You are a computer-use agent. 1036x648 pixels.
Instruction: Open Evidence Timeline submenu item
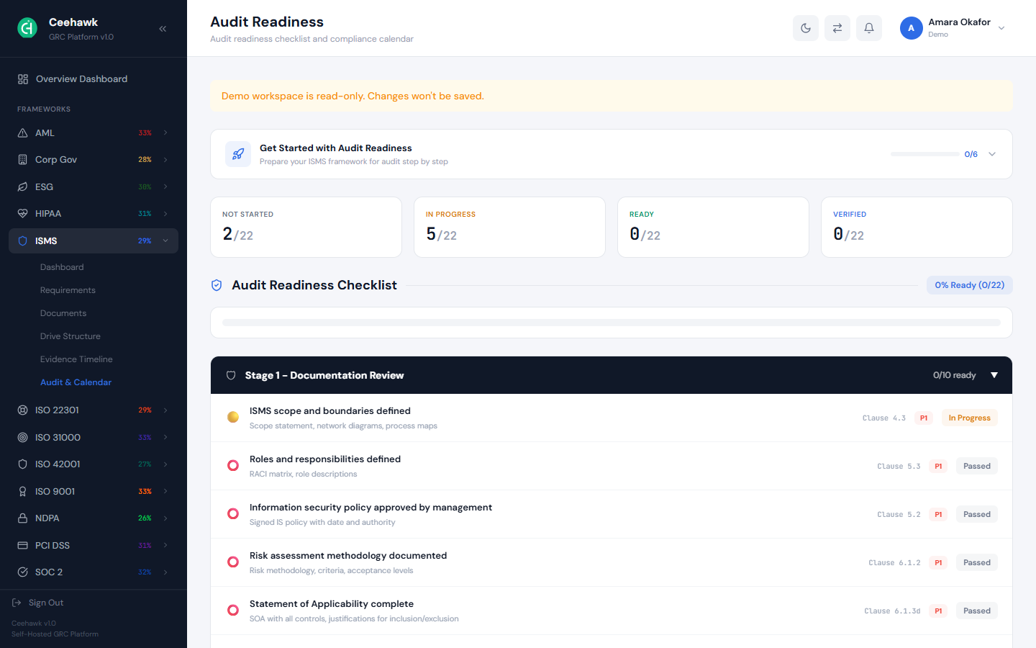pyautogui.click(x=76, y=359)
